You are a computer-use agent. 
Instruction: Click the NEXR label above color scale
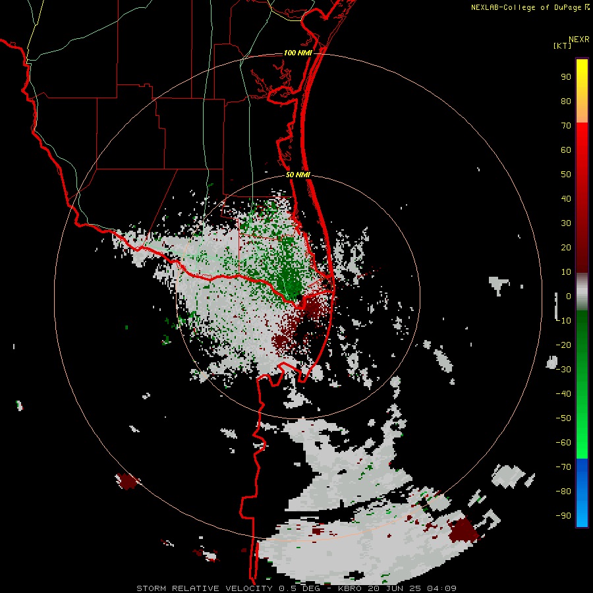pos(579,40)
